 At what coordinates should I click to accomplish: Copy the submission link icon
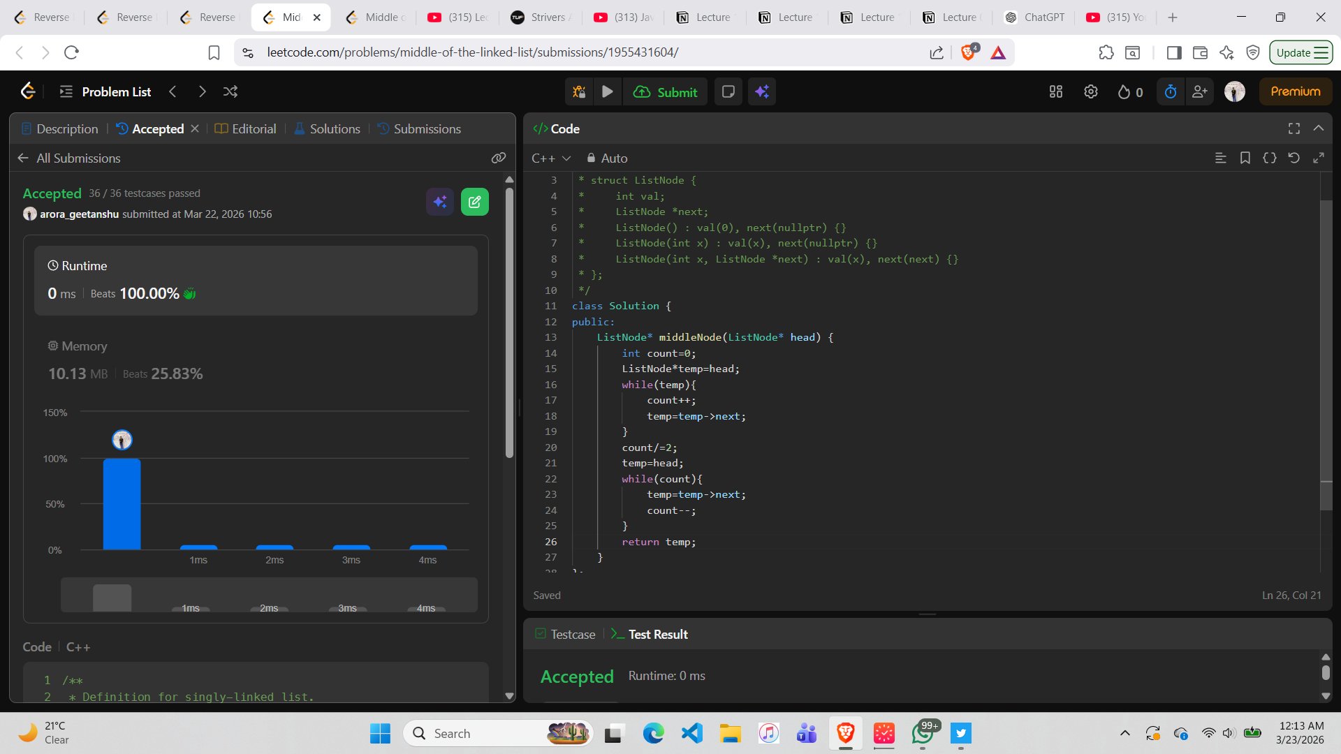pos(498,158)
